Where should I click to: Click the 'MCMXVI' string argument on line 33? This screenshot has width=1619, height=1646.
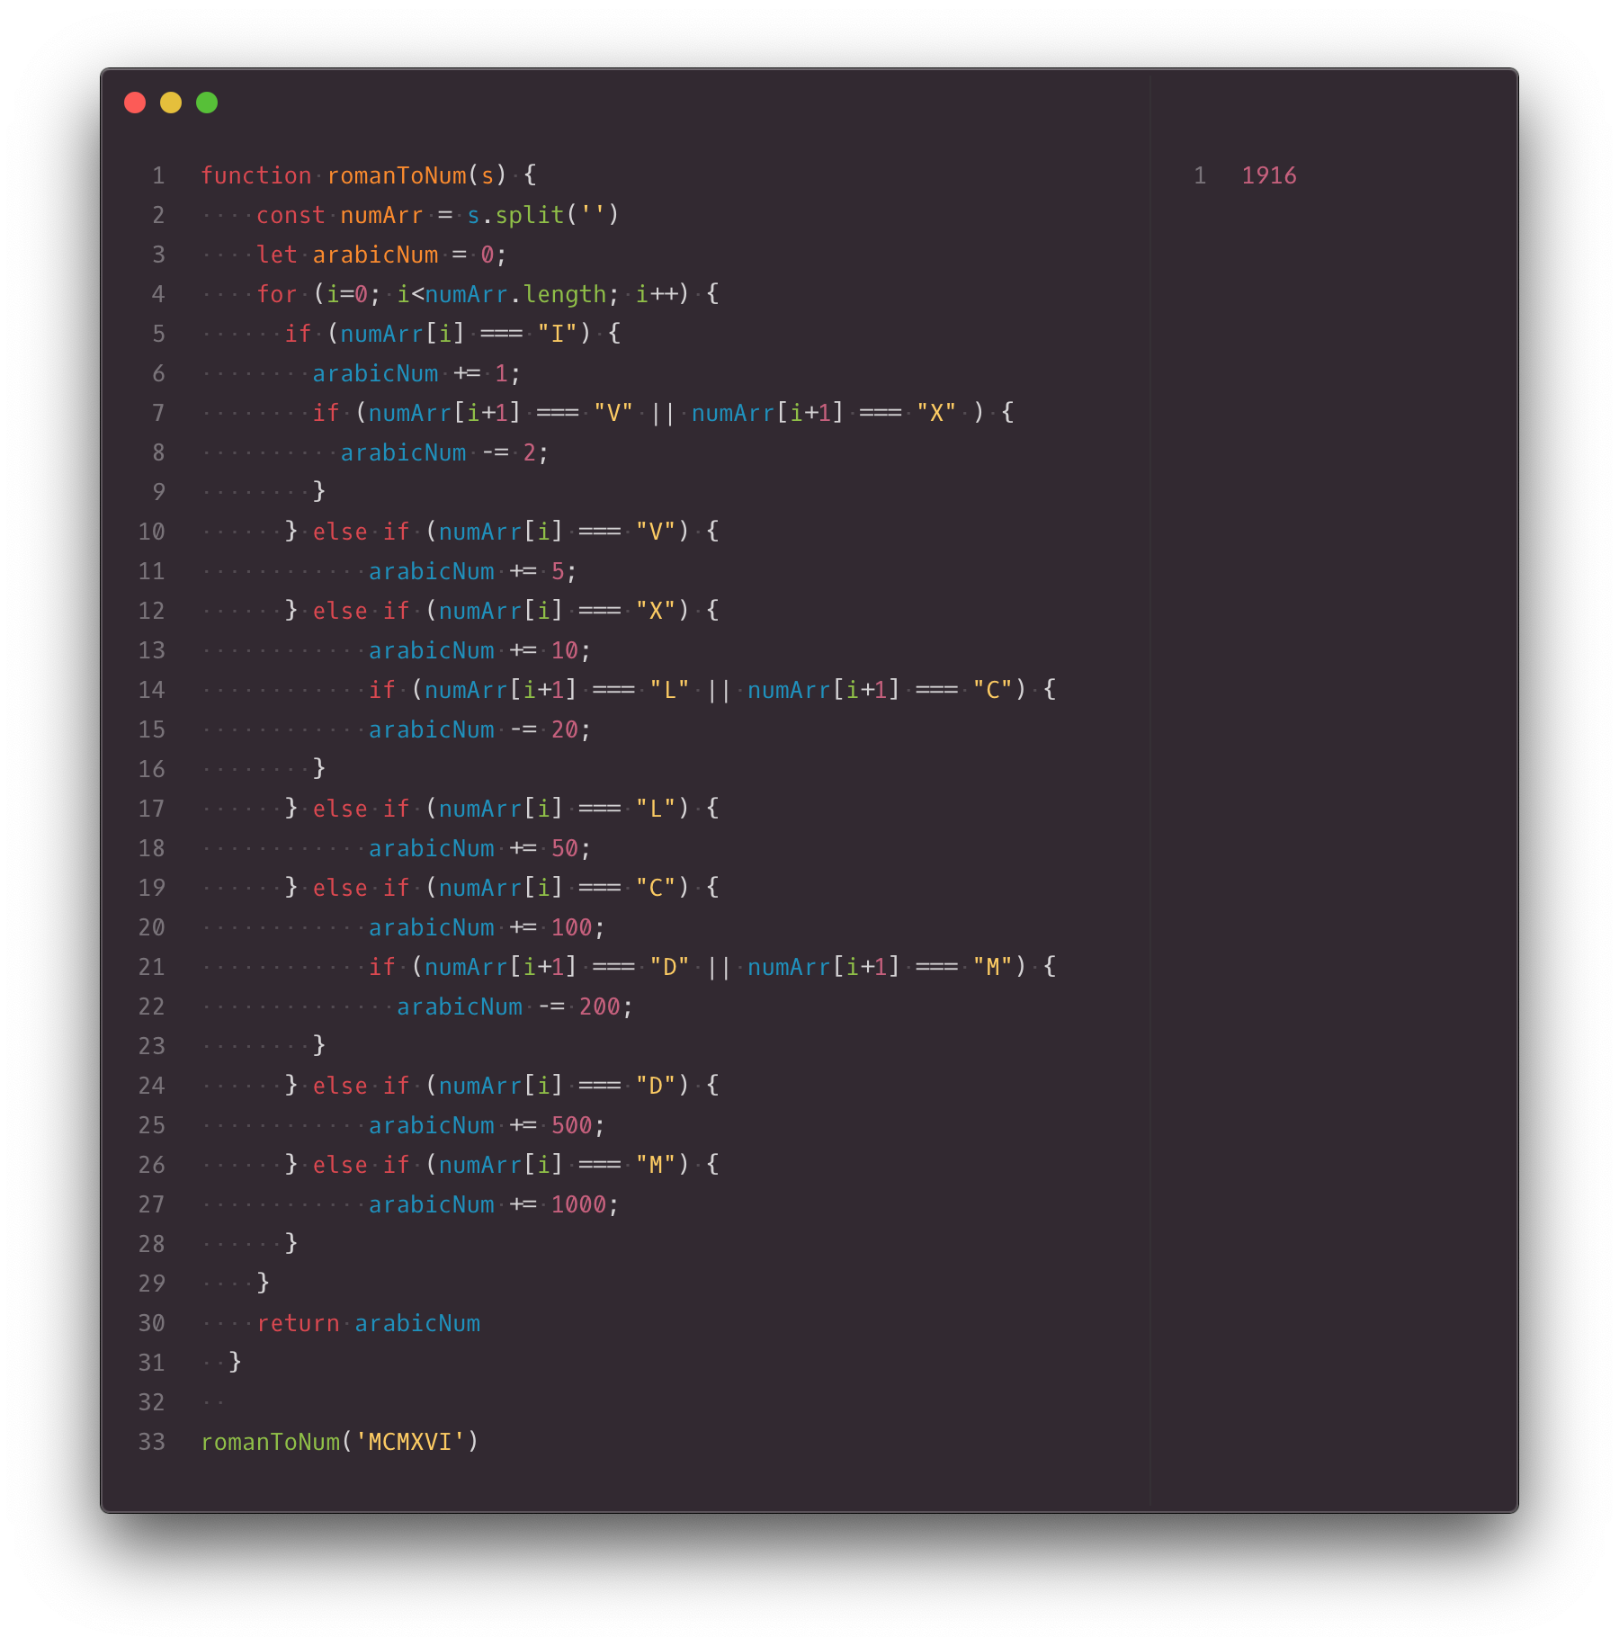pyautogui.click(x=410, y=1442)
